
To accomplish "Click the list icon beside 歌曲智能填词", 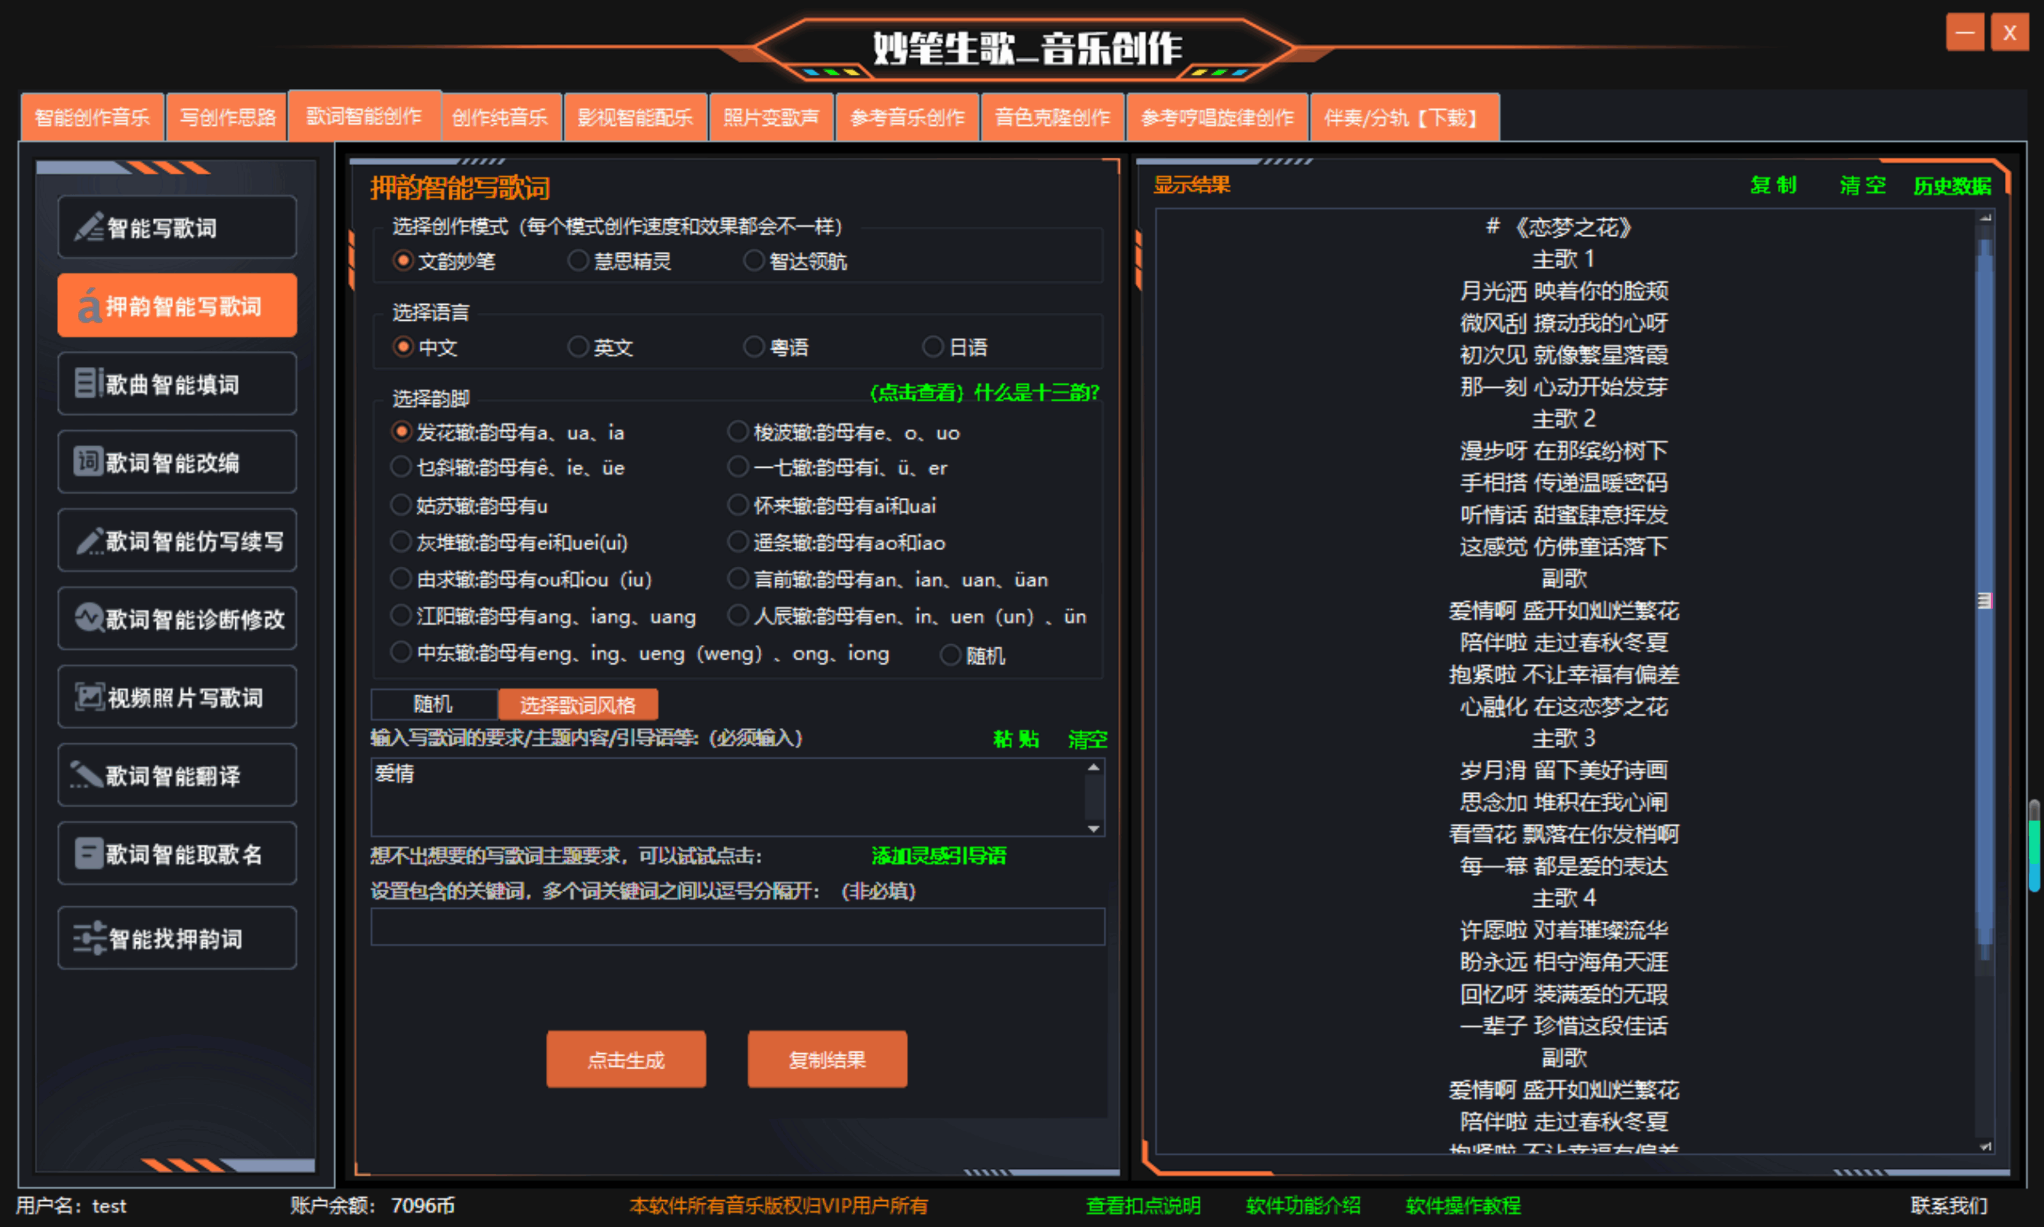I will 88,383.
